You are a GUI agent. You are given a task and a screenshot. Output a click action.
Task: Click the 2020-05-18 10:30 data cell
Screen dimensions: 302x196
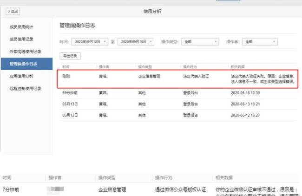point(245,93)
